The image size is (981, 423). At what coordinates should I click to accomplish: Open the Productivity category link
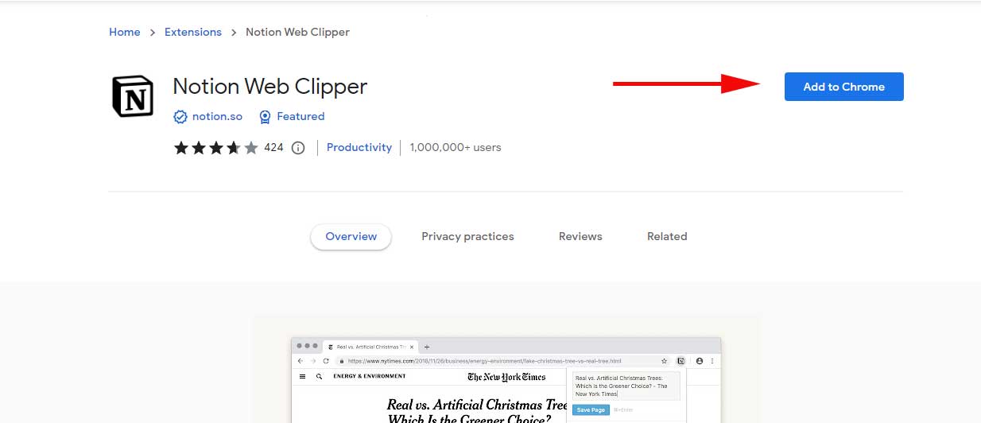(359, 148)
